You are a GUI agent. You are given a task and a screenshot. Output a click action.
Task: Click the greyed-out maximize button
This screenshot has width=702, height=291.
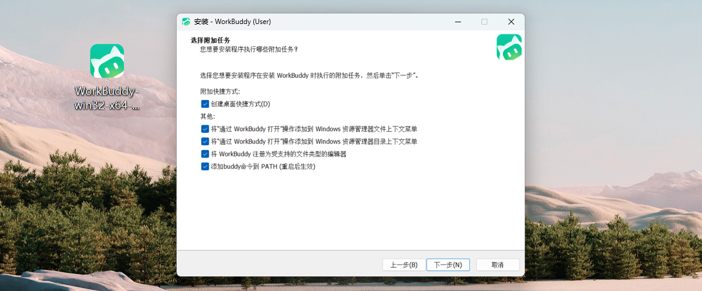(x=484, y=22)
